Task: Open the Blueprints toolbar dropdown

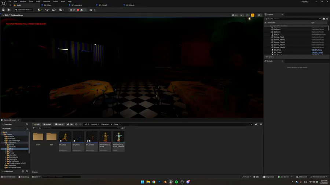Action: click(47, 10)
